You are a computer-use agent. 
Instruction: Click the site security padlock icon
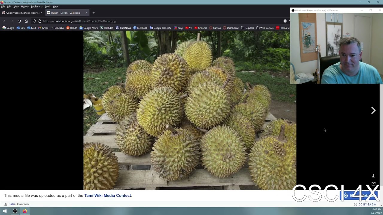coord(40,21)
